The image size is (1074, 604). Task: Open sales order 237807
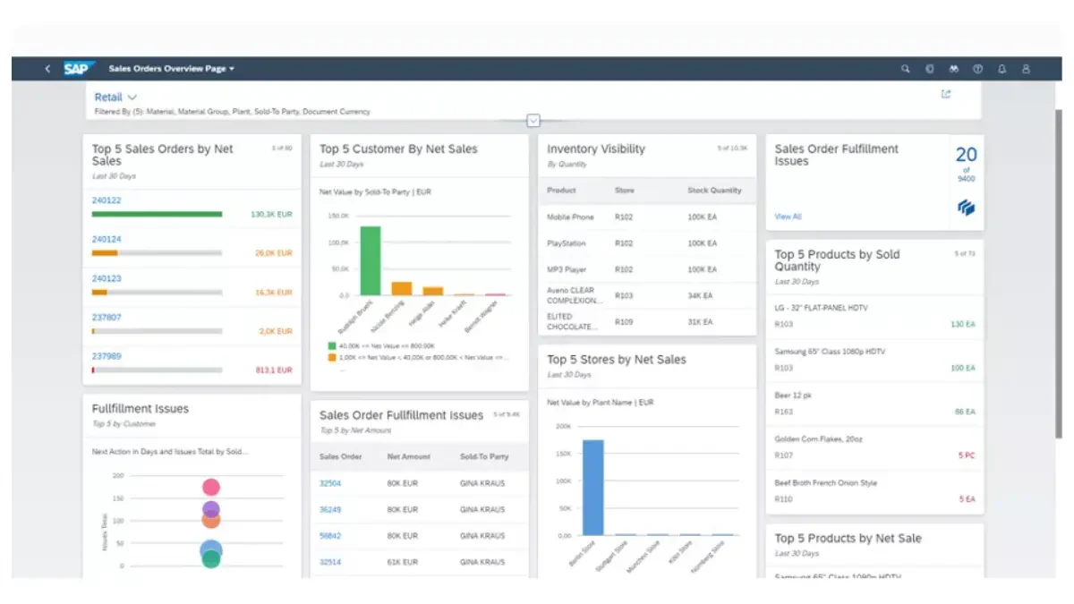107,317
